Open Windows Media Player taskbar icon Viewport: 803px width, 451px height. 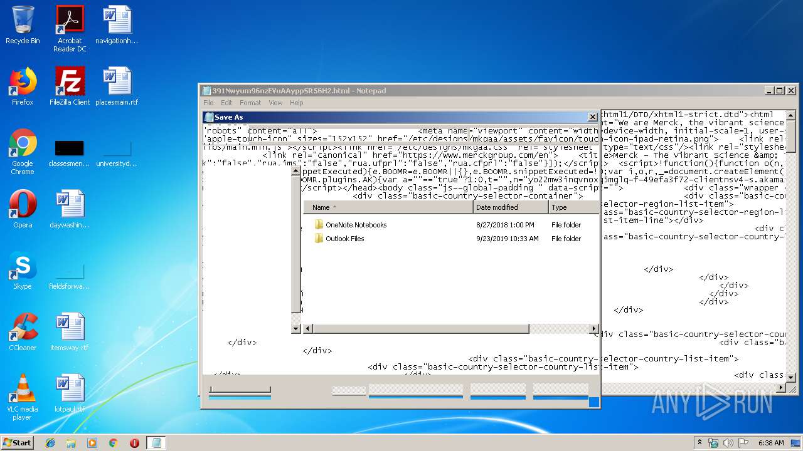92,443
